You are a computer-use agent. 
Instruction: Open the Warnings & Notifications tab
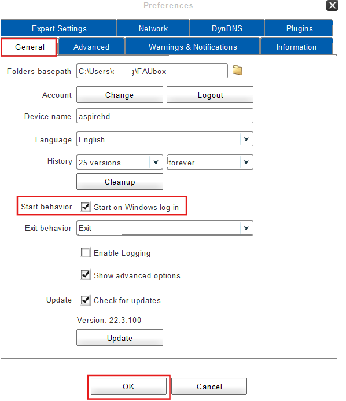193,47
